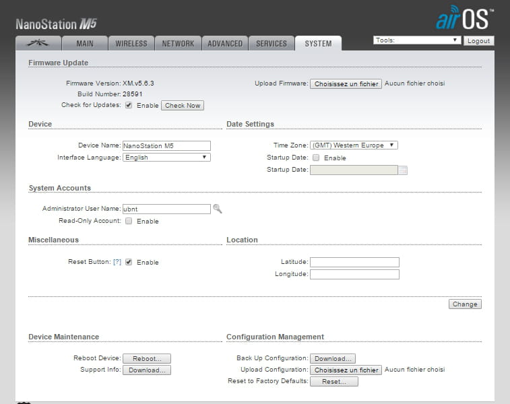Enable the Read-Only Account checkbox
Screen dimensions: 510x404
(x=129, y=221)
